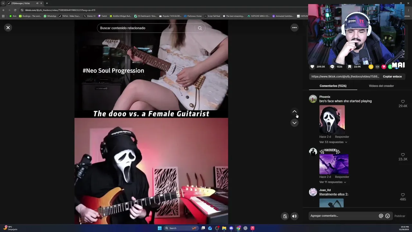Open a new browser tab with plus

click(x=47, y=3)
